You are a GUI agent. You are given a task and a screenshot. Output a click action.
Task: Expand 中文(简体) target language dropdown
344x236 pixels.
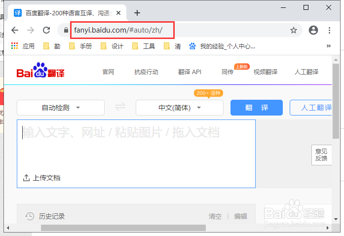pos(180,108)
